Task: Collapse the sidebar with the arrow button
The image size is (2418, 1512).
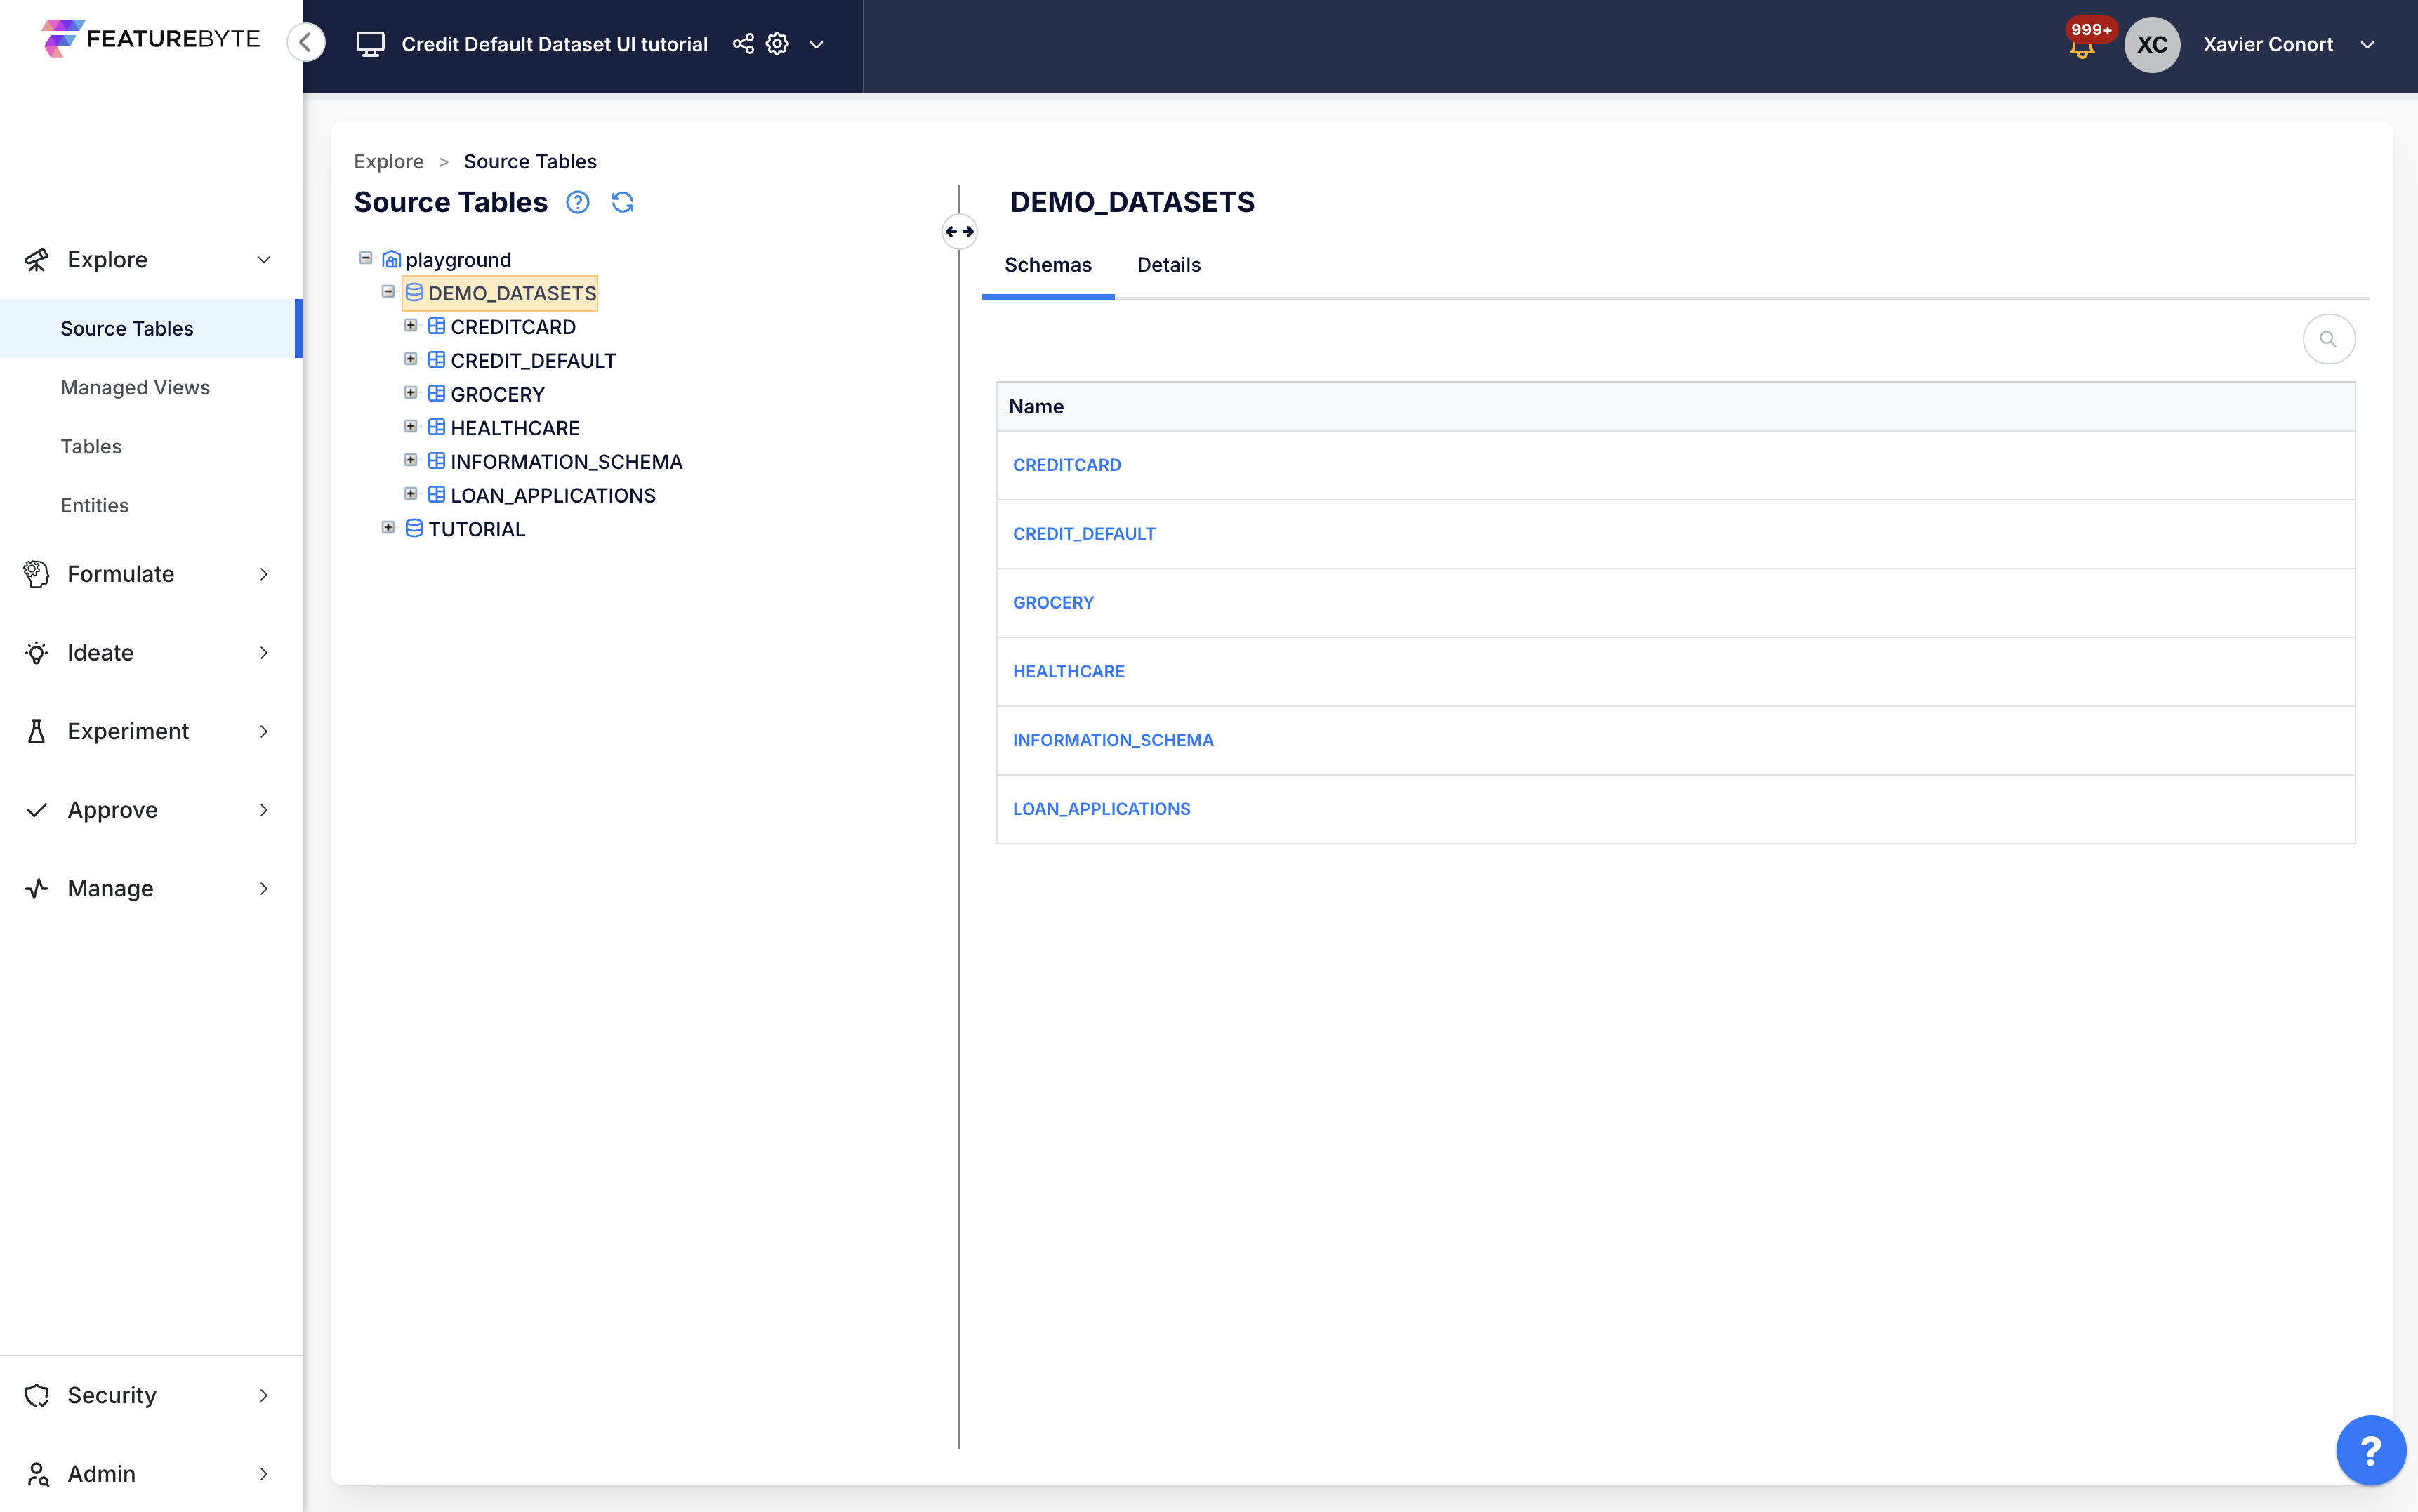Action: click(306, 42)
